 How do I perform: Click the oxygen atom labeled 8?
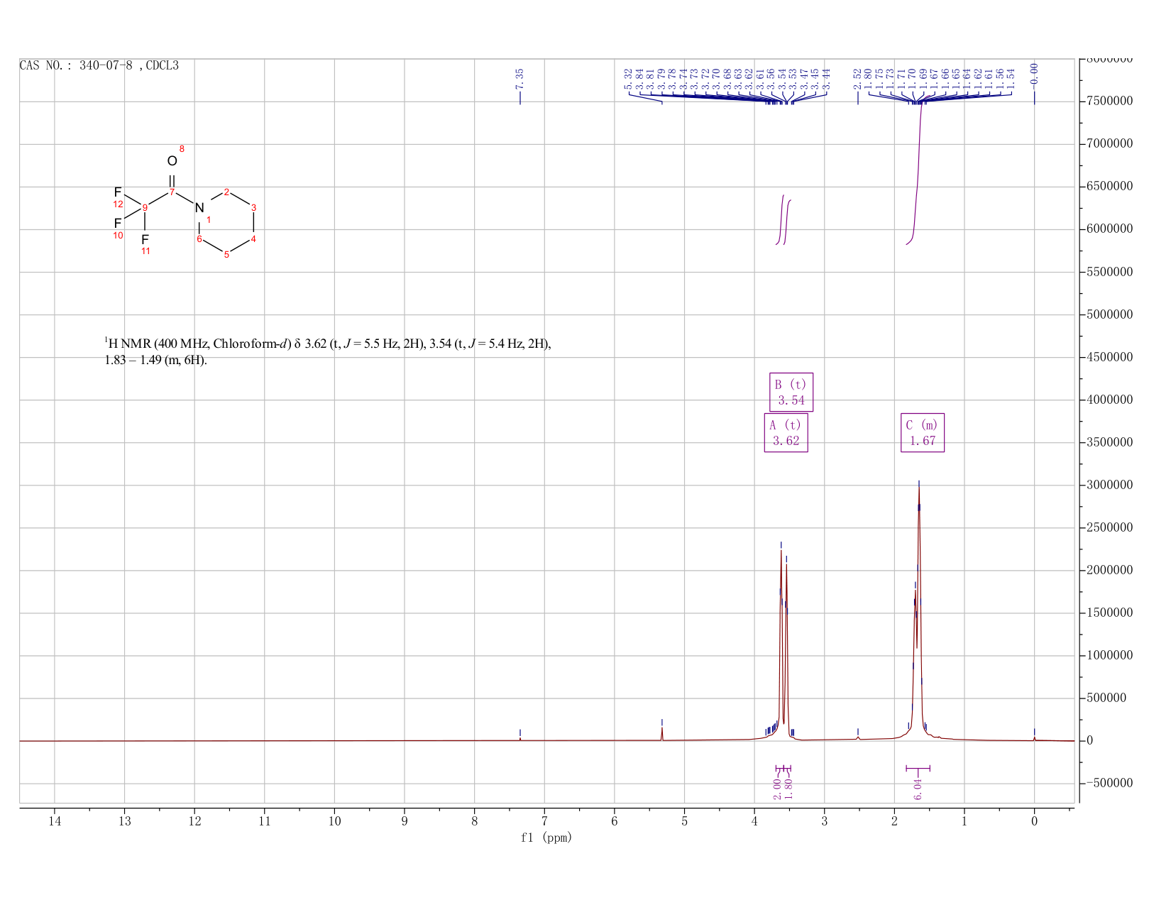coord(172,161)
